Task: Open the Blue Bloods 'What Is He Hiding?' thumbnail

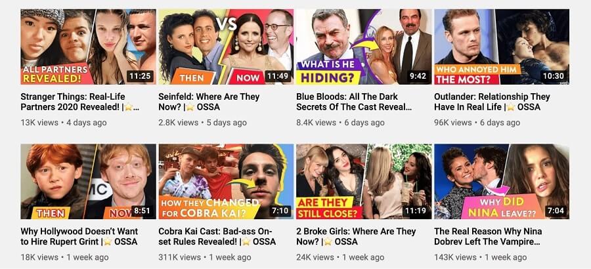Action: 364,47
